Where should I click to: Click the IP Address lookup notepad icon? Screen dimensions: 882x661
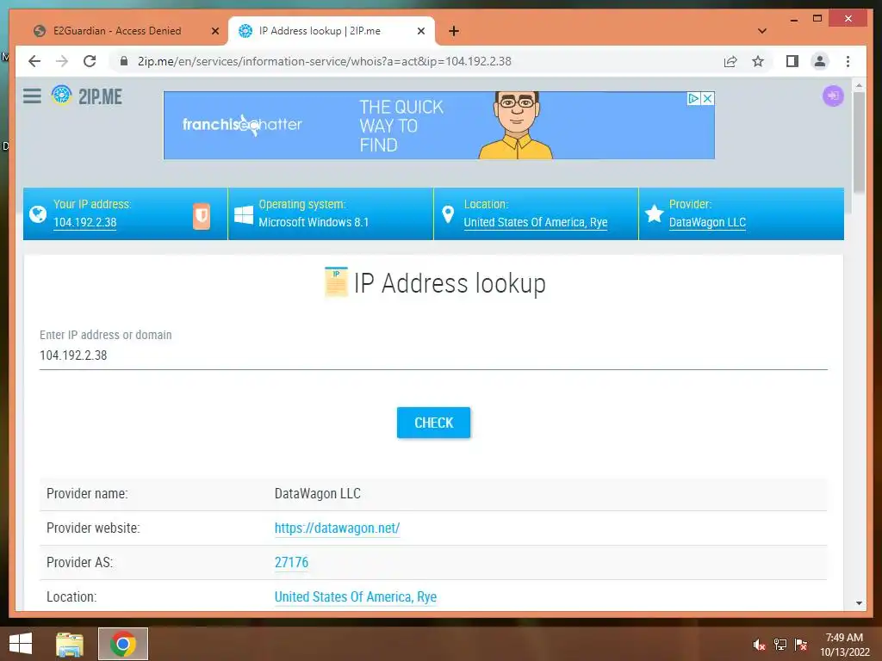pyautogui.click(x=337, y=282)
